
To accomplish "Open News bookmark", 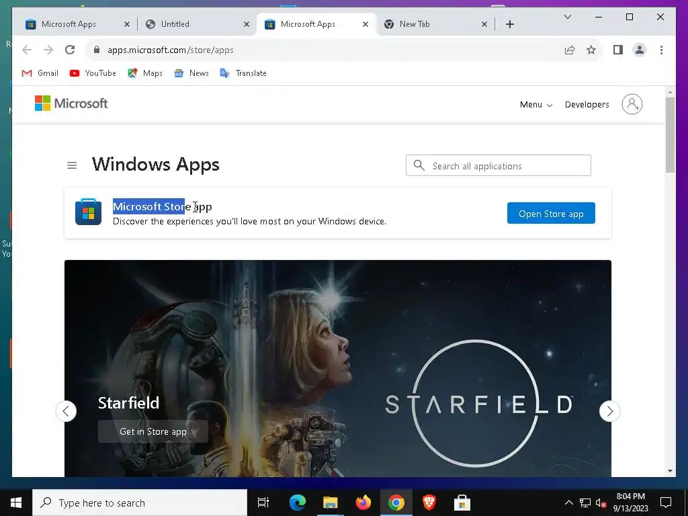I will (x=191, y=73).
